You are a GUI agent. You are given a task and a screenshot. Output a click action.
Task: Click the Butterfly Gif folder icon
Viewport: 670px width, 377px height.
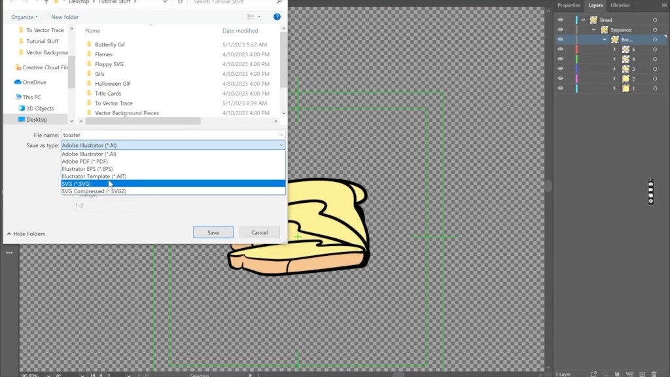point(89,44)
